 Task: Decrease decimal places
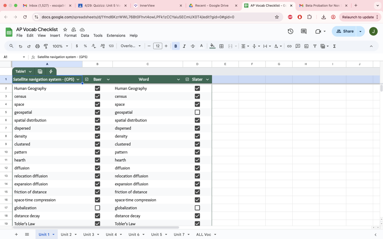pyautogui.click(x=94, y=46)
